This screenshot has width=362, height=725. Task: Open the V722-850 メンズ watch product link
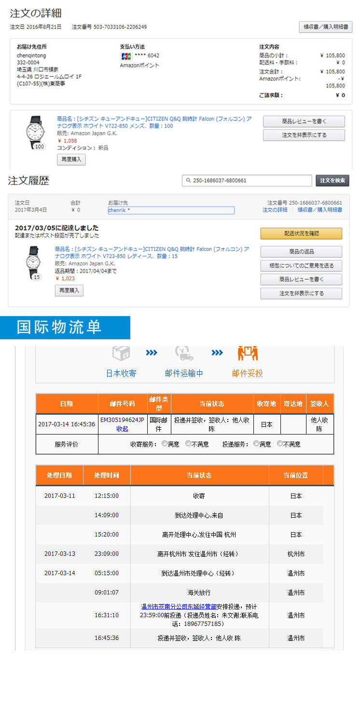click(x=154, y=122)
